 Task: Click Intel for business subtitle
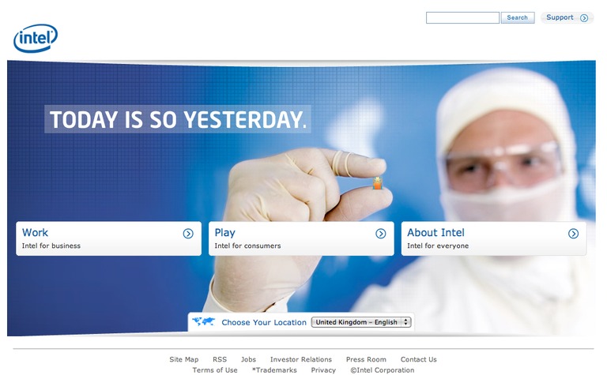pos(51,246)
